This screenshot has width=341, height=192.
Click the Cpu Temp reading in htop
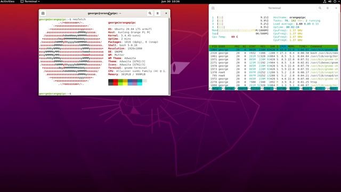click(225, 37)
